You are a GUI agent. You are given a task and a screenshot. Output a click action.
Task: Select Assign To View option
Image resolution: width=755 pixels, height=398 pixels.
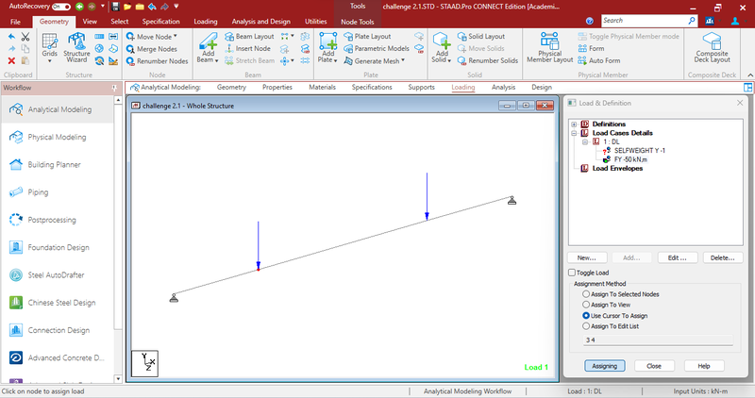pos(586,305)
